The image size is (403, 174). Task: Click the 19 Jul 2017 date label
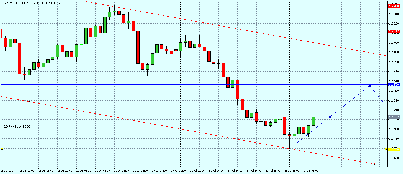click(8, 171)
